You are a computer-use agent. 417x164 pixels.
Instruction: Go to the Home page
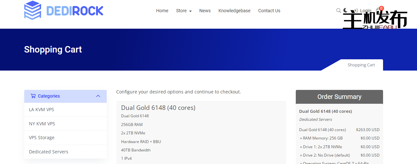[x=162, y=11]
